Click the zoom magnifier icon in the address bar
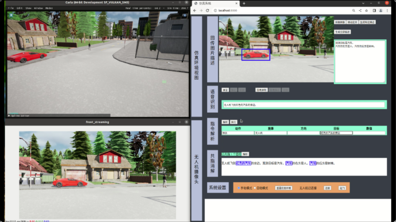The height and width of the screenshot is (222, 396). (354, 10)
